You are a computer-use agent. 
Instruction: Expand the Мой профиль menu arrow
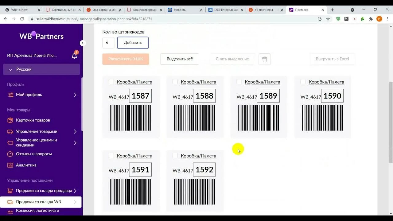[75, 95]
